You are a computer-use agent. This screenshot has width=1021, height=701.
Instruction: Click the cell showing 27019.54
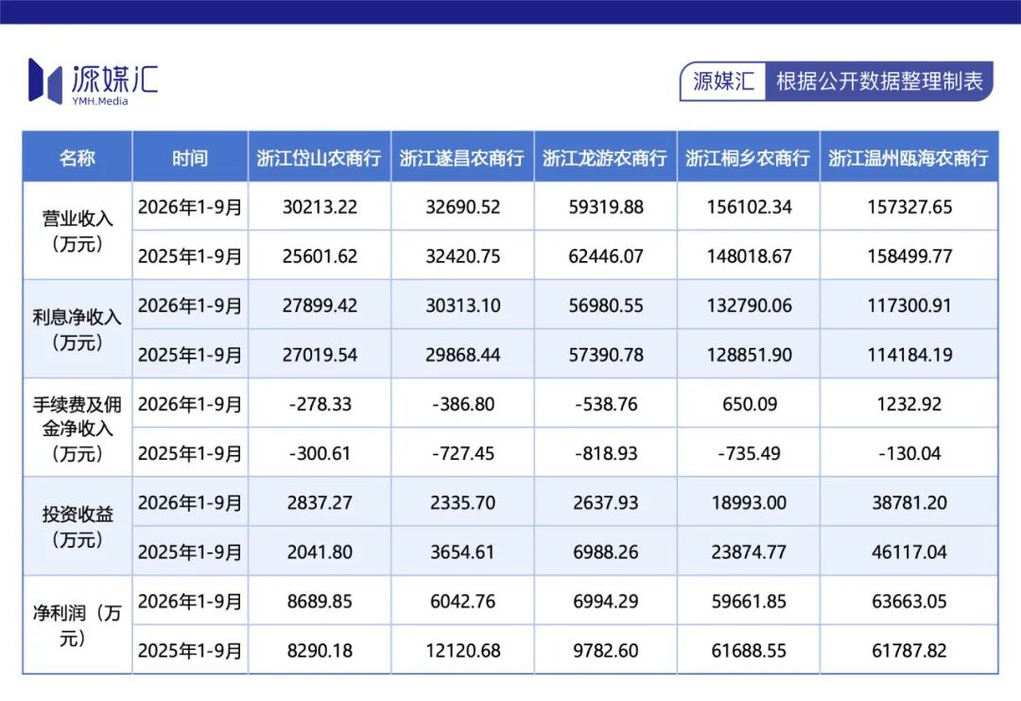click(x=320, y=355)
